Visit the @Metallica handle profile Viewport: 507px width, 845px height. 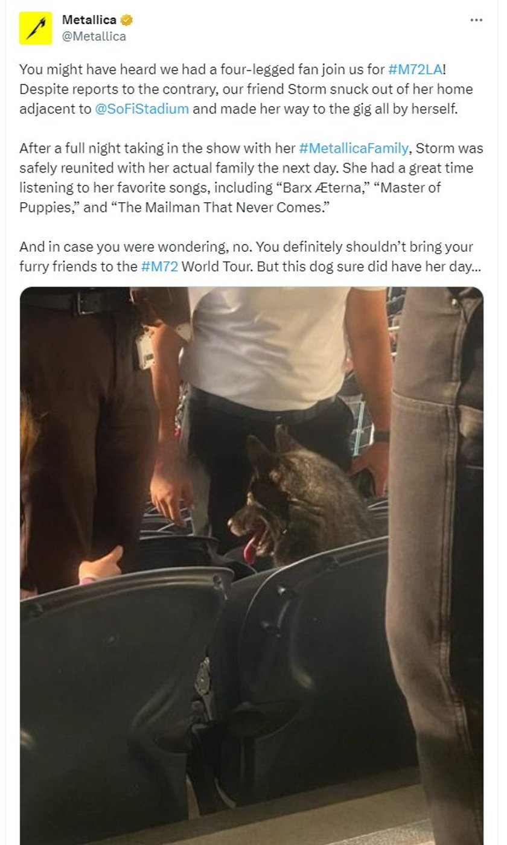click(x=94, y=36)
